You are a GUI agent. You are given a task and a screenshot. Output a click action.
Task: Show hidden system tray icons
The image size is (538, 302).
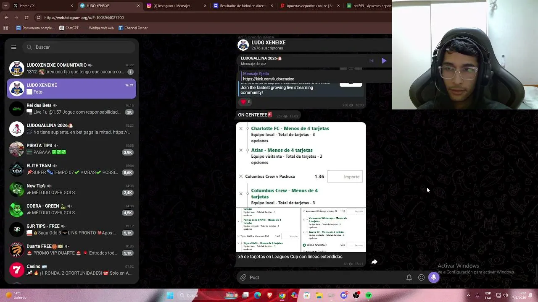(468, 296)
